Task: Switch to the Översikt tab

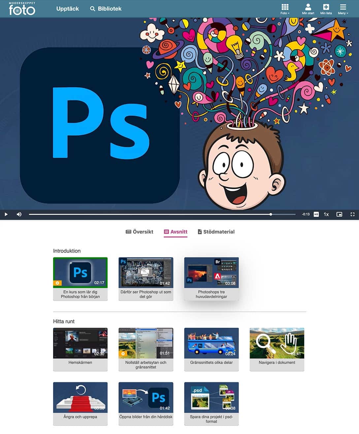Action: click(139, 232)
